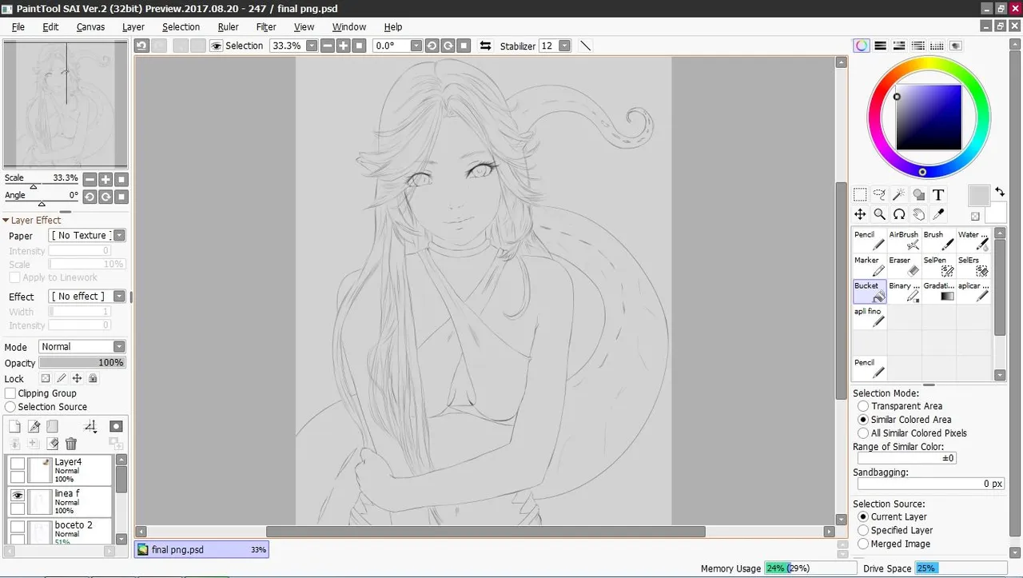Select the Binary pen tool
Screen dimensions: 1023x578
(904, 292)
